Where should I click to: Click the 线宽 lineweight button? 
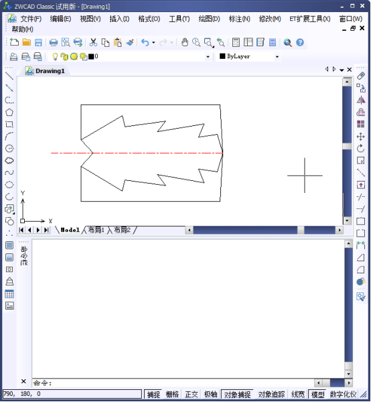pos(298,394)
